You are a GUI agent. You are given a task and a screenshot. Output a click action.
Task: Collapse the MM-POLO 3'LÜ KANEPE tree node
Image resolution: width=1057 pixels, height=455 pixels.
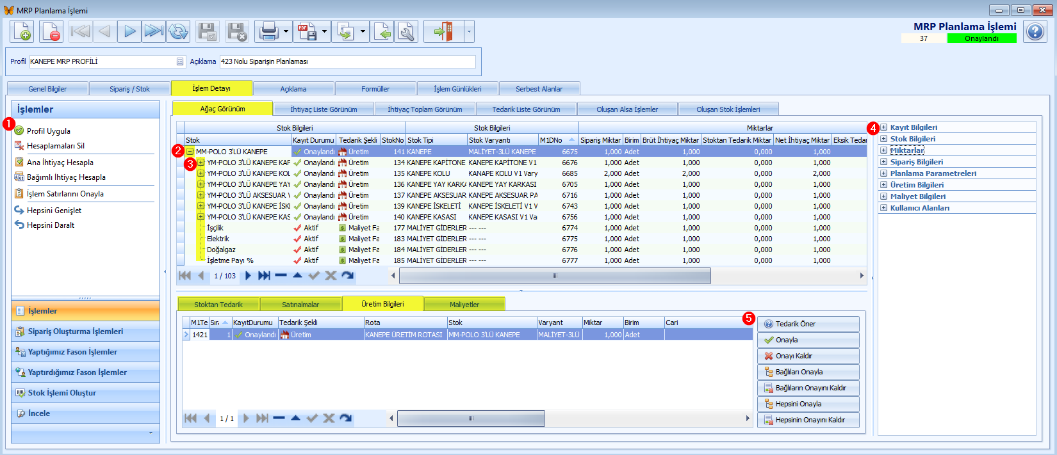coord(190,152)
